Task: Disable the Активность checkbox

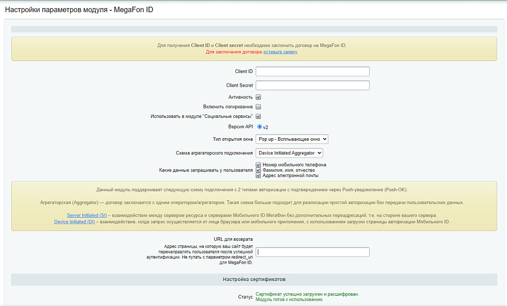Action: coord(258,97)
